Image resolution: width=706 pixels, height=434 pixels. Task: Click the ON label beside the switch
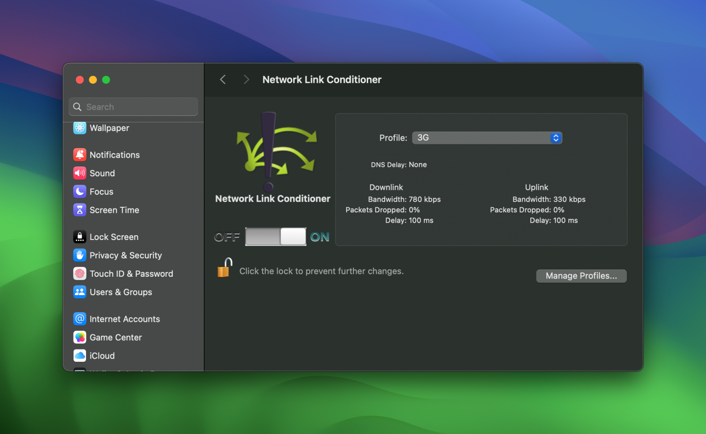[320, 236]
